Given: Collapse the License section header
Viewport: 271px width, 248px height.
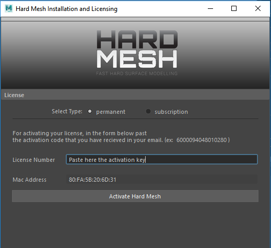Looking at the screenshot, I should coord(135,95).
